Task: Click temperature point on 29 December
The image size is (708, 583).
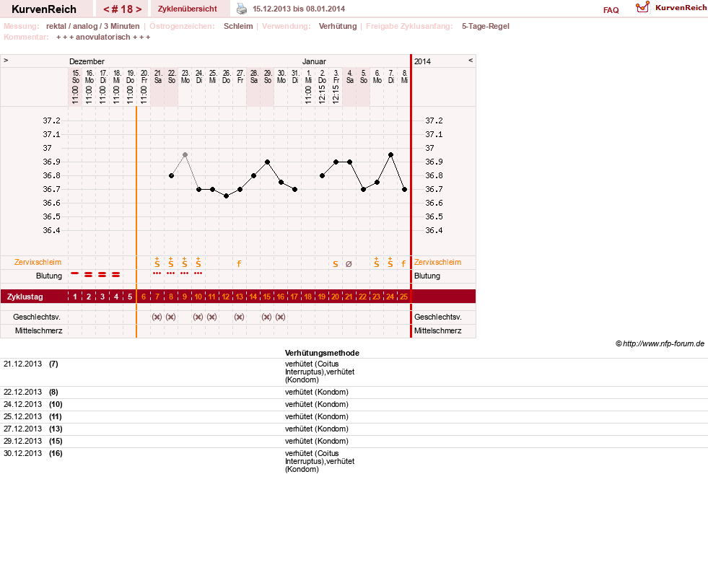Action: (x=267, y=162)
